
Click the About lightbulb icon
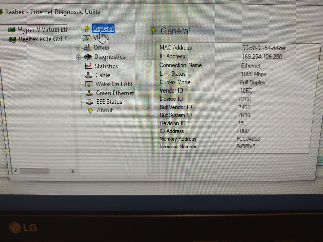click(x=90, y=111)
